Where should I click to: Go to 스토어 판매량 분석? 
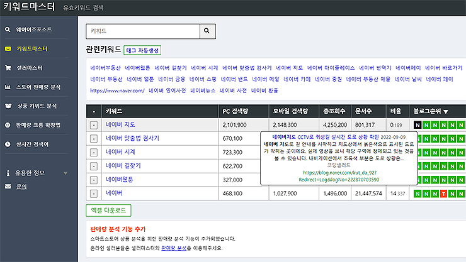point(38,87)
